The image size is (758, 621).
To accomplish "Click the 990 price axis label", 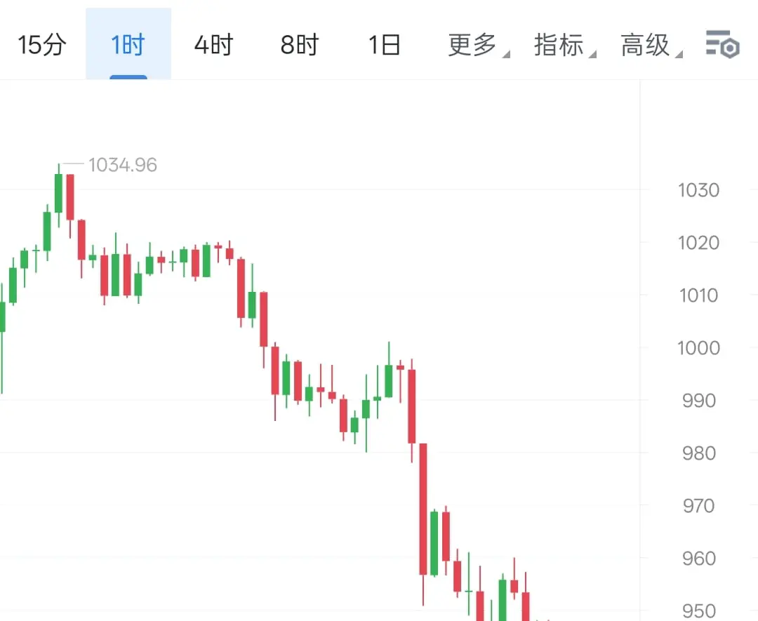I will point(698,401).
